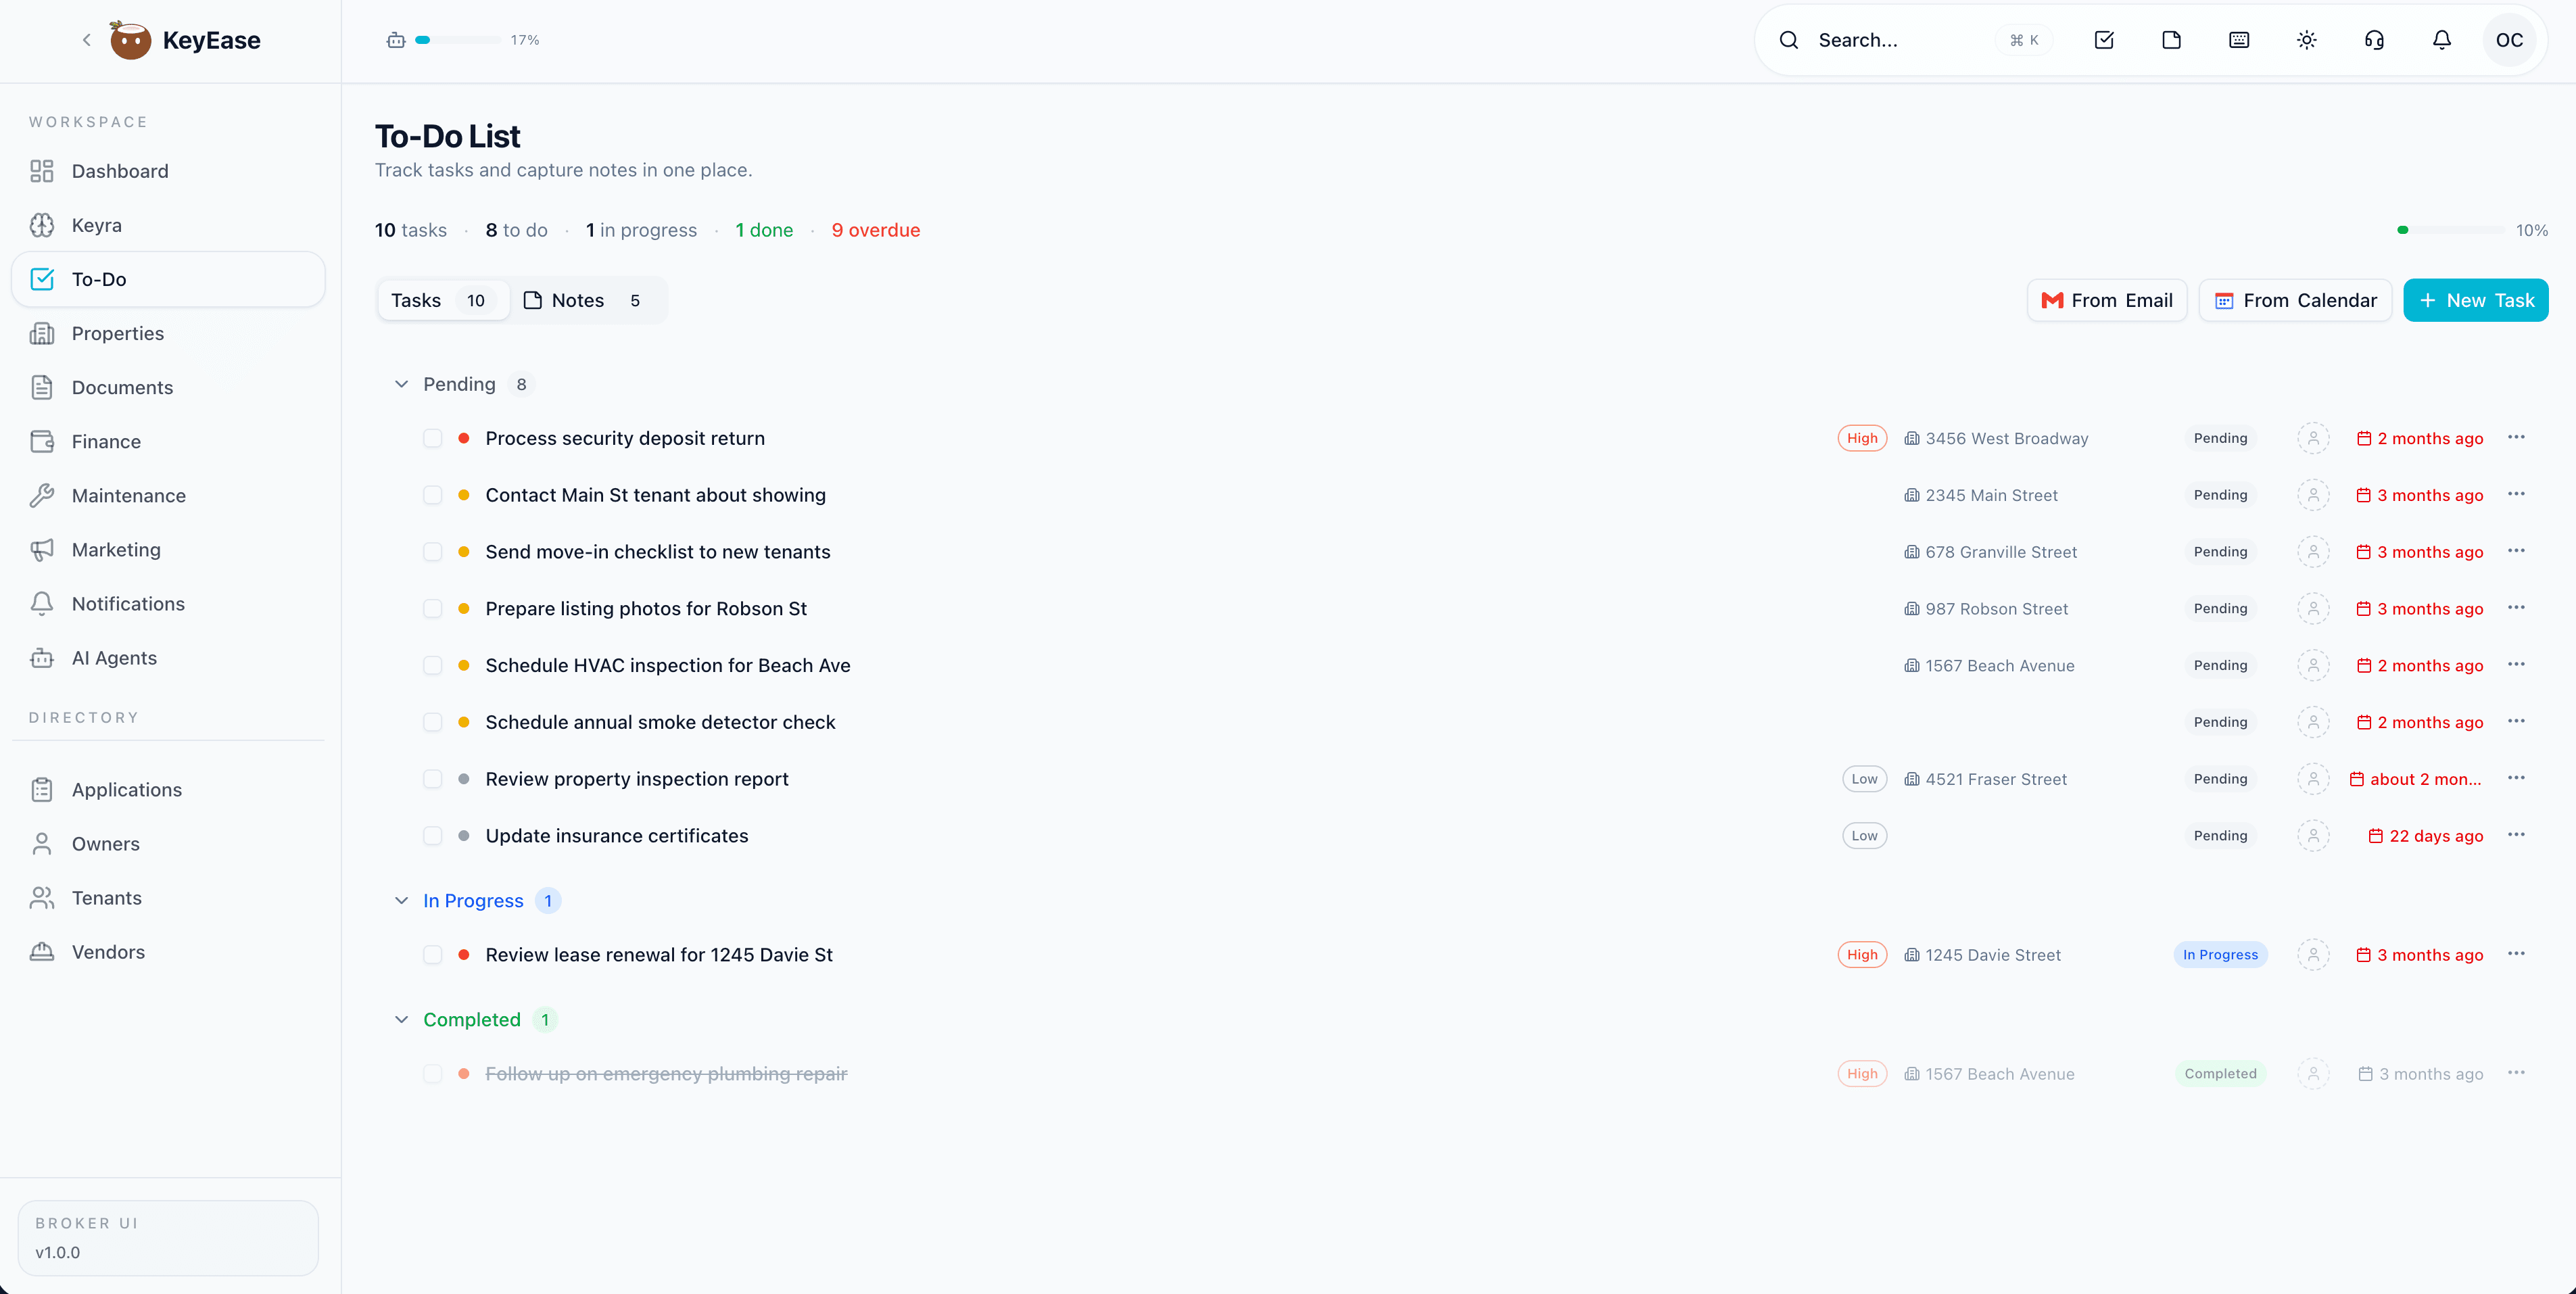
Task: Mark Update insurance certificates complete
Action: pos(434,836)
